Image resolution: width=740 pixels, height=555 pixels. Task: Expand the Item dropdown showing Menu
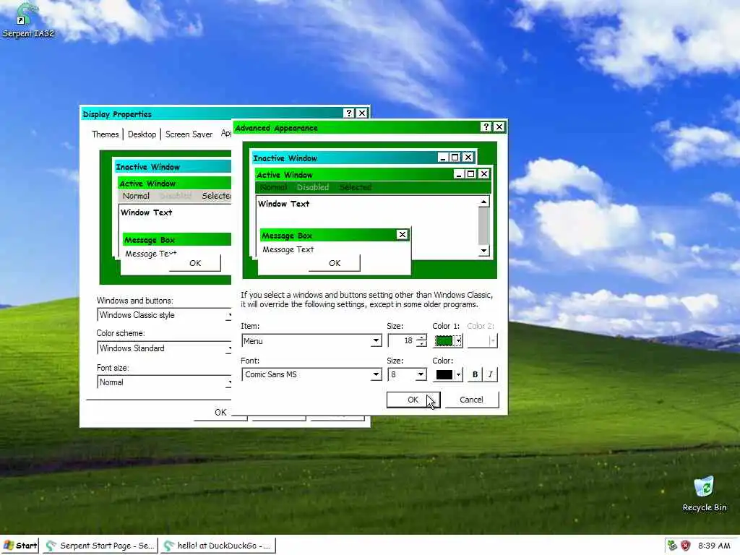click(376, 341)
